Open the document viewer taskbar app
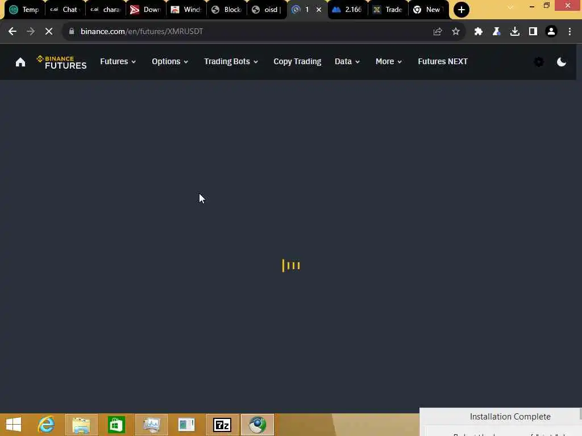 (186, 425)
